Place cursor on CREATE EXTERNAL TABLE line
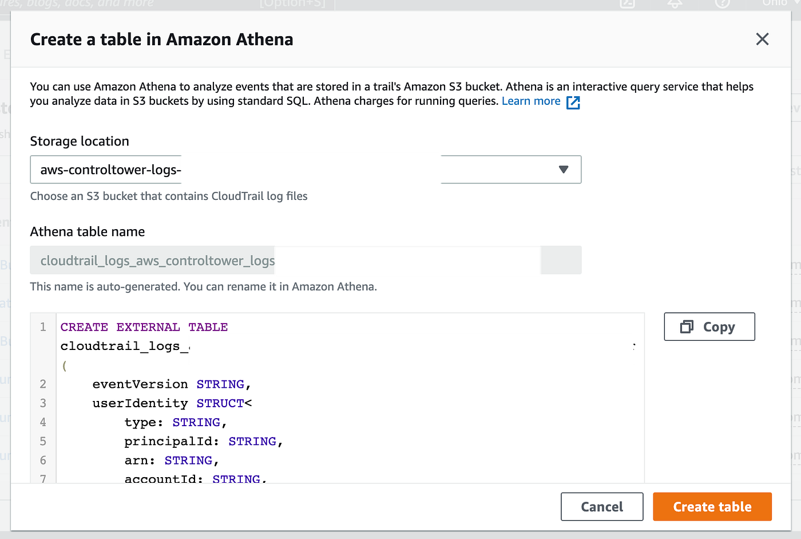The height and width of the screenshot is (539, 801). [144, 327]
